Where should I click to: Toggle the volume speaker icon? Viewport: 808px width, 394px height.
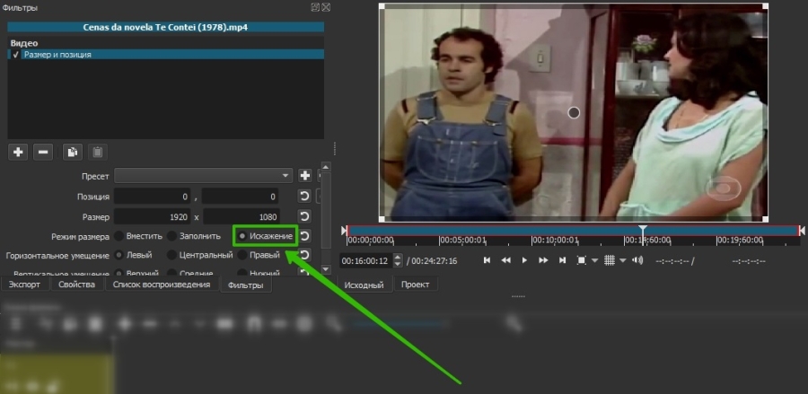click(x=637, y=260)
